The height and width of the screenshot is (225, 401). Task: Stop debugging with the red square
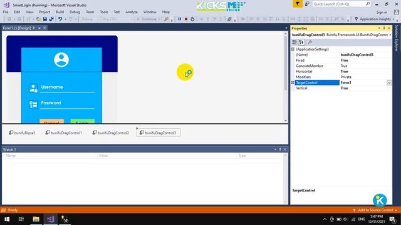pos(186,19)
